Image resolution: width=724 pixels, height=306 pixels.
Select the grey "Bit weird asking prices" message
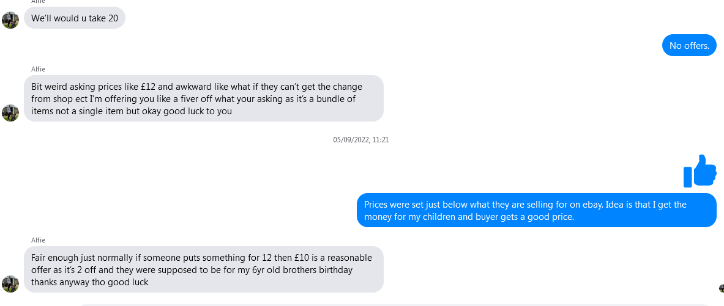coord(203,98)
